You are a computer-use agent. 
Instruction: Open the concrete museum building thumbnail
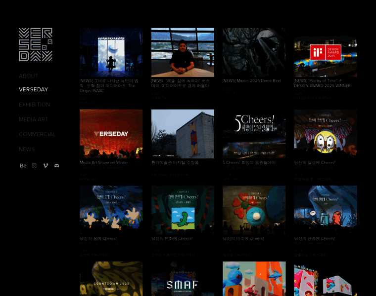183,134
